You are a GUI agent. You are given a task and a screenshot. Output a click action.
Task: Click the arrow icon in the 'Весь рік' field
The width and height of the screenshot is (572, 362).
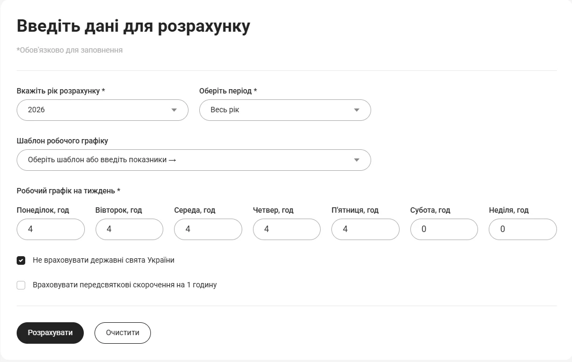[357, 110]
